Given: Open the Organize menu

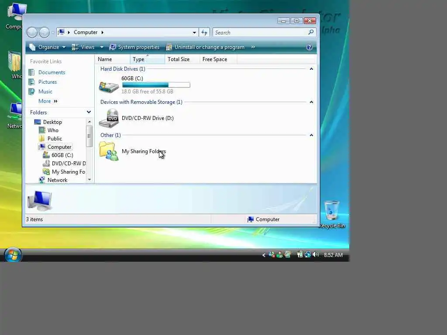Looking at the screenshot, I should pos(47,47).
